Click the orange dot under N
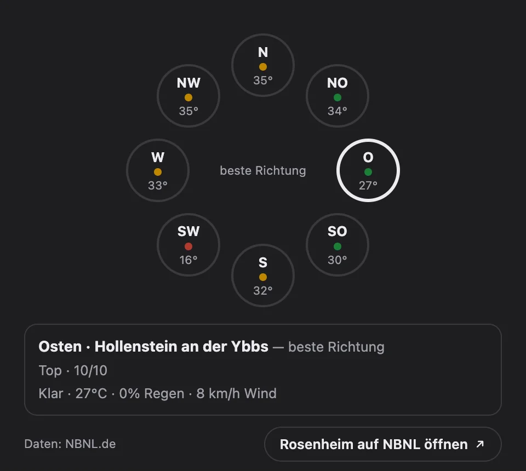This screenshot has width=526, height=471. tap(263, 67)
